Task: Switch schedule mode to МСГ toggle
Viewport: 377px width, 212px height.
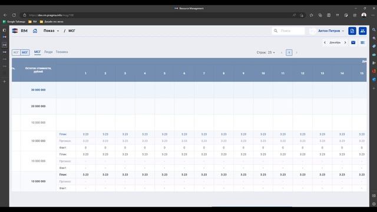Action: tap(25, 52)
